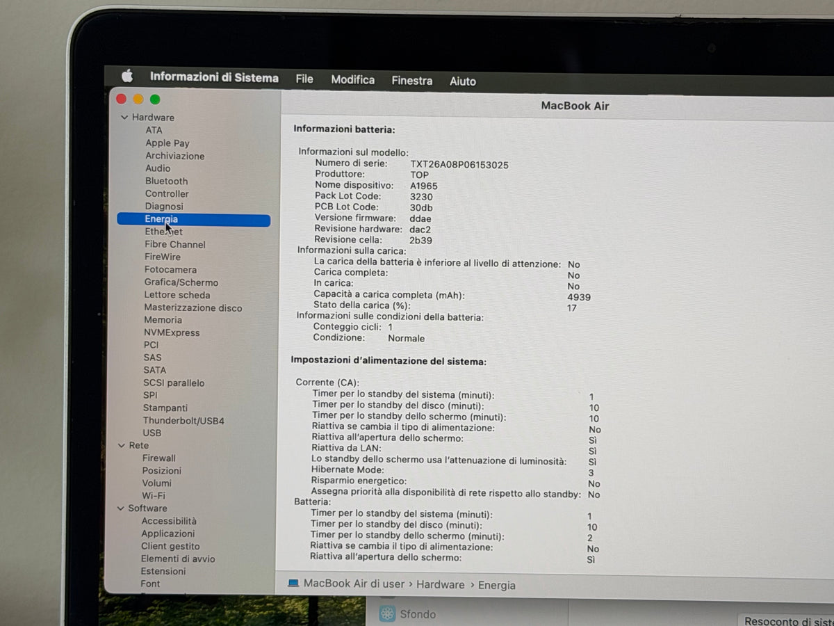Open the Aiuto menu
This screenshot has width=834, height=626.
[x=463, y=81]
